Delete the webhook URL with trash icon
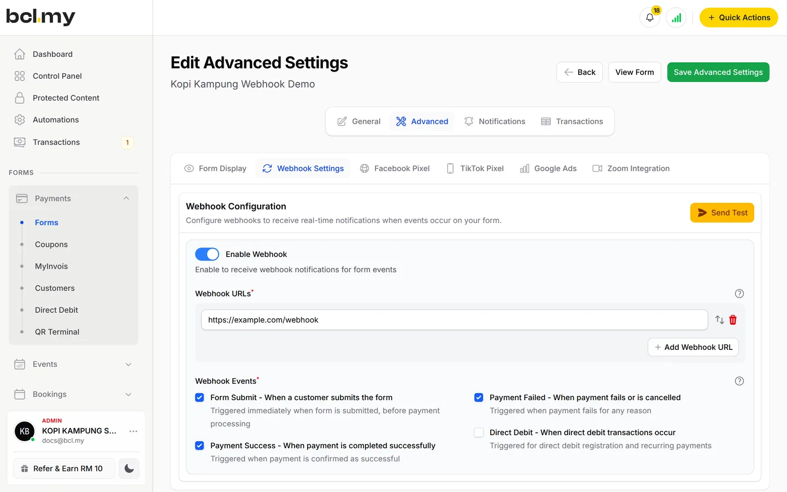 pos(733,320)
